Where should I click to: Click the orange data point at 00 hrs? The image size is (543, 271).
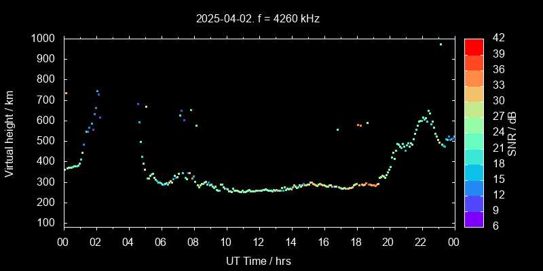coord(66,93)
